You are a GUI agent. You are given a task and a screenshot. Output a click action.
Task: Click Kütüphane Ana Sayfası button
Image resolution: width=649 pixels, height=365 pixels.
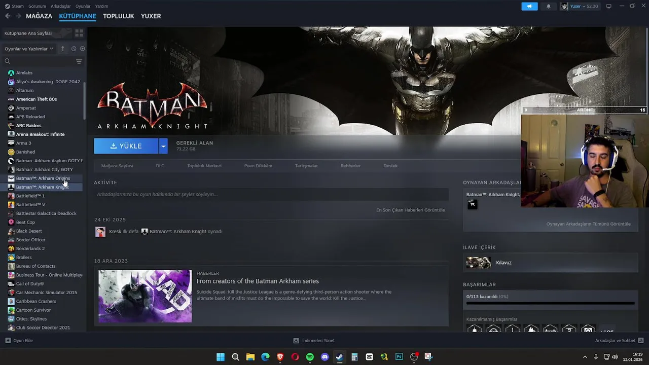coord(37,33)
